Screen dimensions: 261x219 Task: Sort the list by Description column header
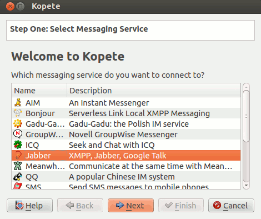pos(154,90)
